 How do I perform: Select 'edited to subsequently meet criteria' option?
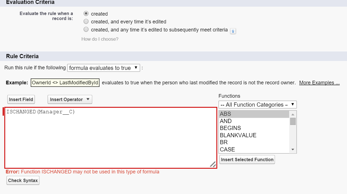[x=86, y=30]
